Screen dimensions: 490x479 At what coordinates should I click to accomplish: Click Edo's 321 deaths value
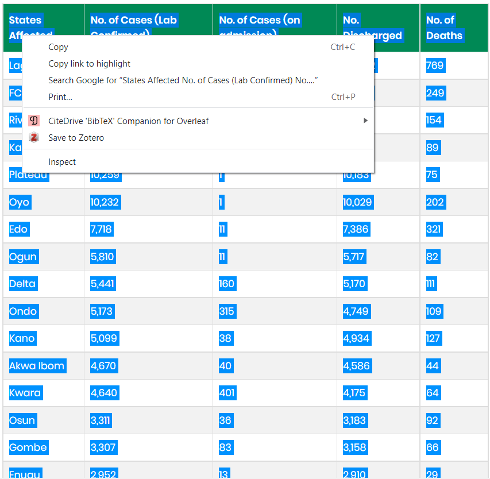[434, 229]
